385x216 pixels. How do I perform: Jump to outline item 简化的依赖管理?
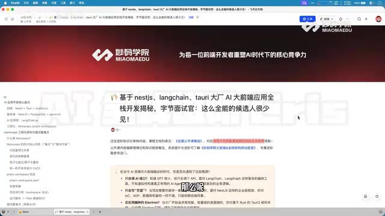[x=19, y=156]
